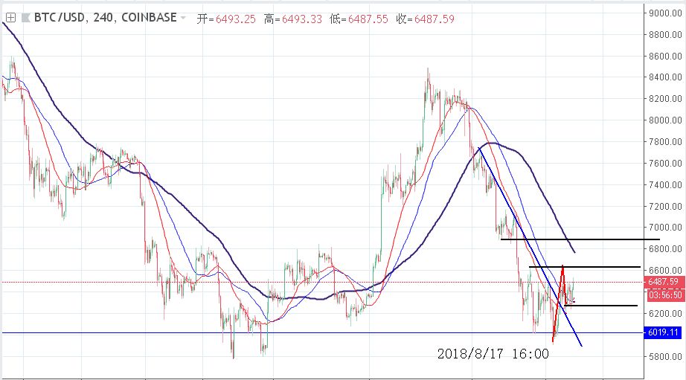The image size is (686, 380).
Task: Select the red current price label 6487.59
Action: pos(663,282)
